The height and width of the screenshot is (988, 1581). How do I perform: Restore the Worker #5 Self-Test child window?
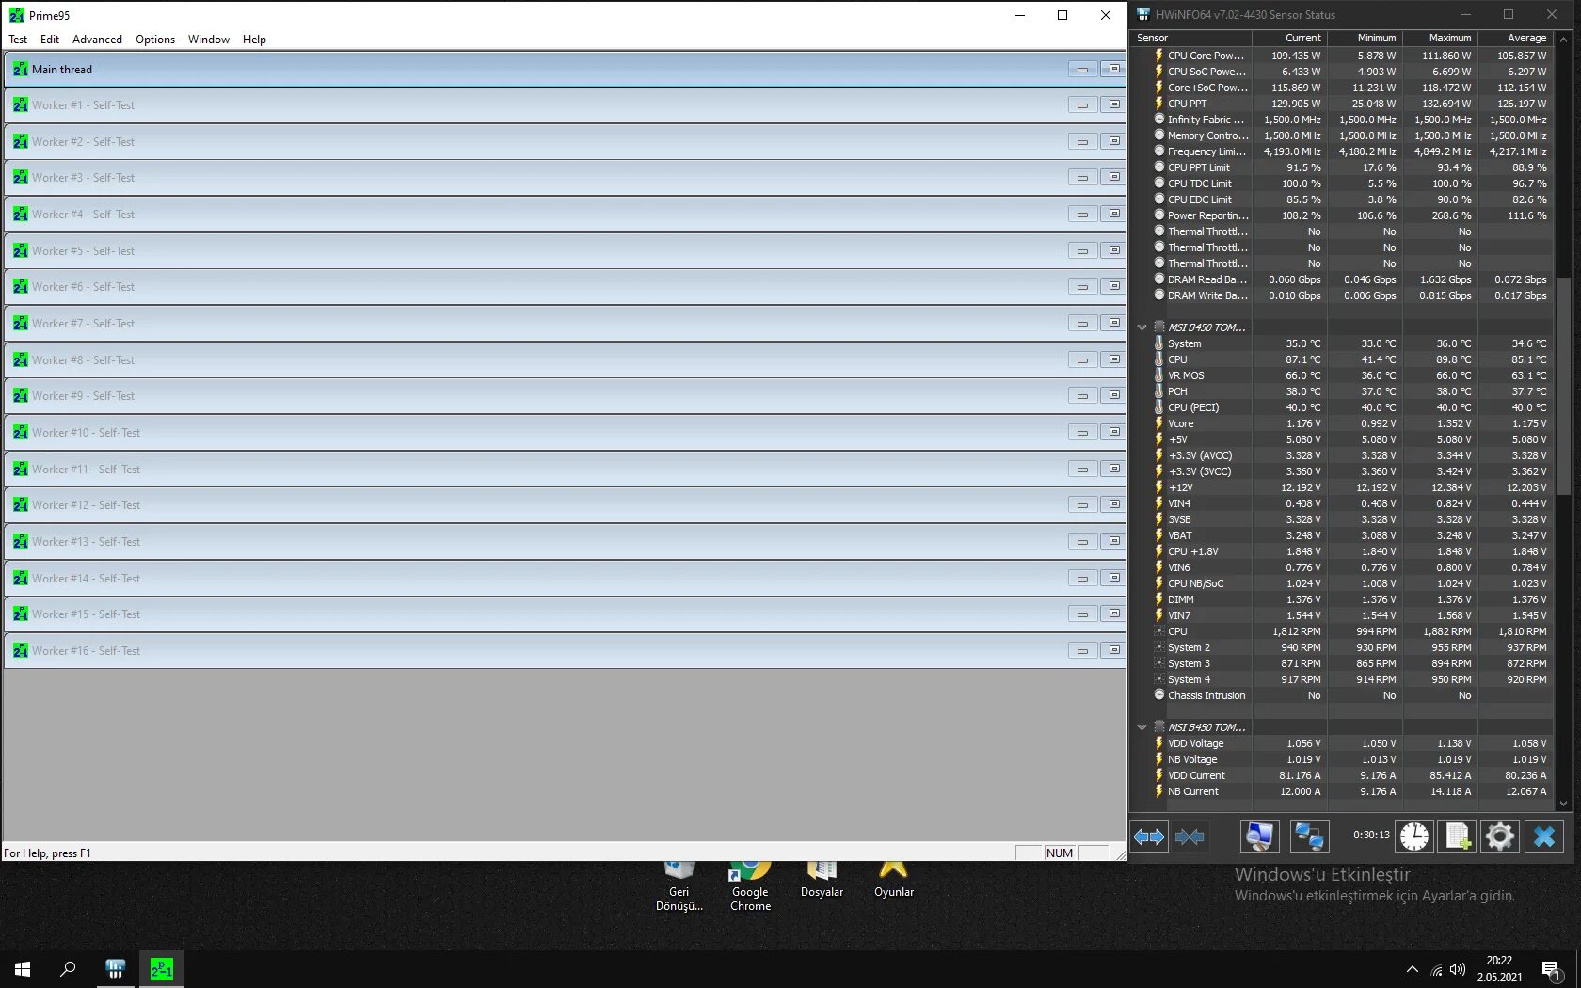click(x=1114, y=250)
